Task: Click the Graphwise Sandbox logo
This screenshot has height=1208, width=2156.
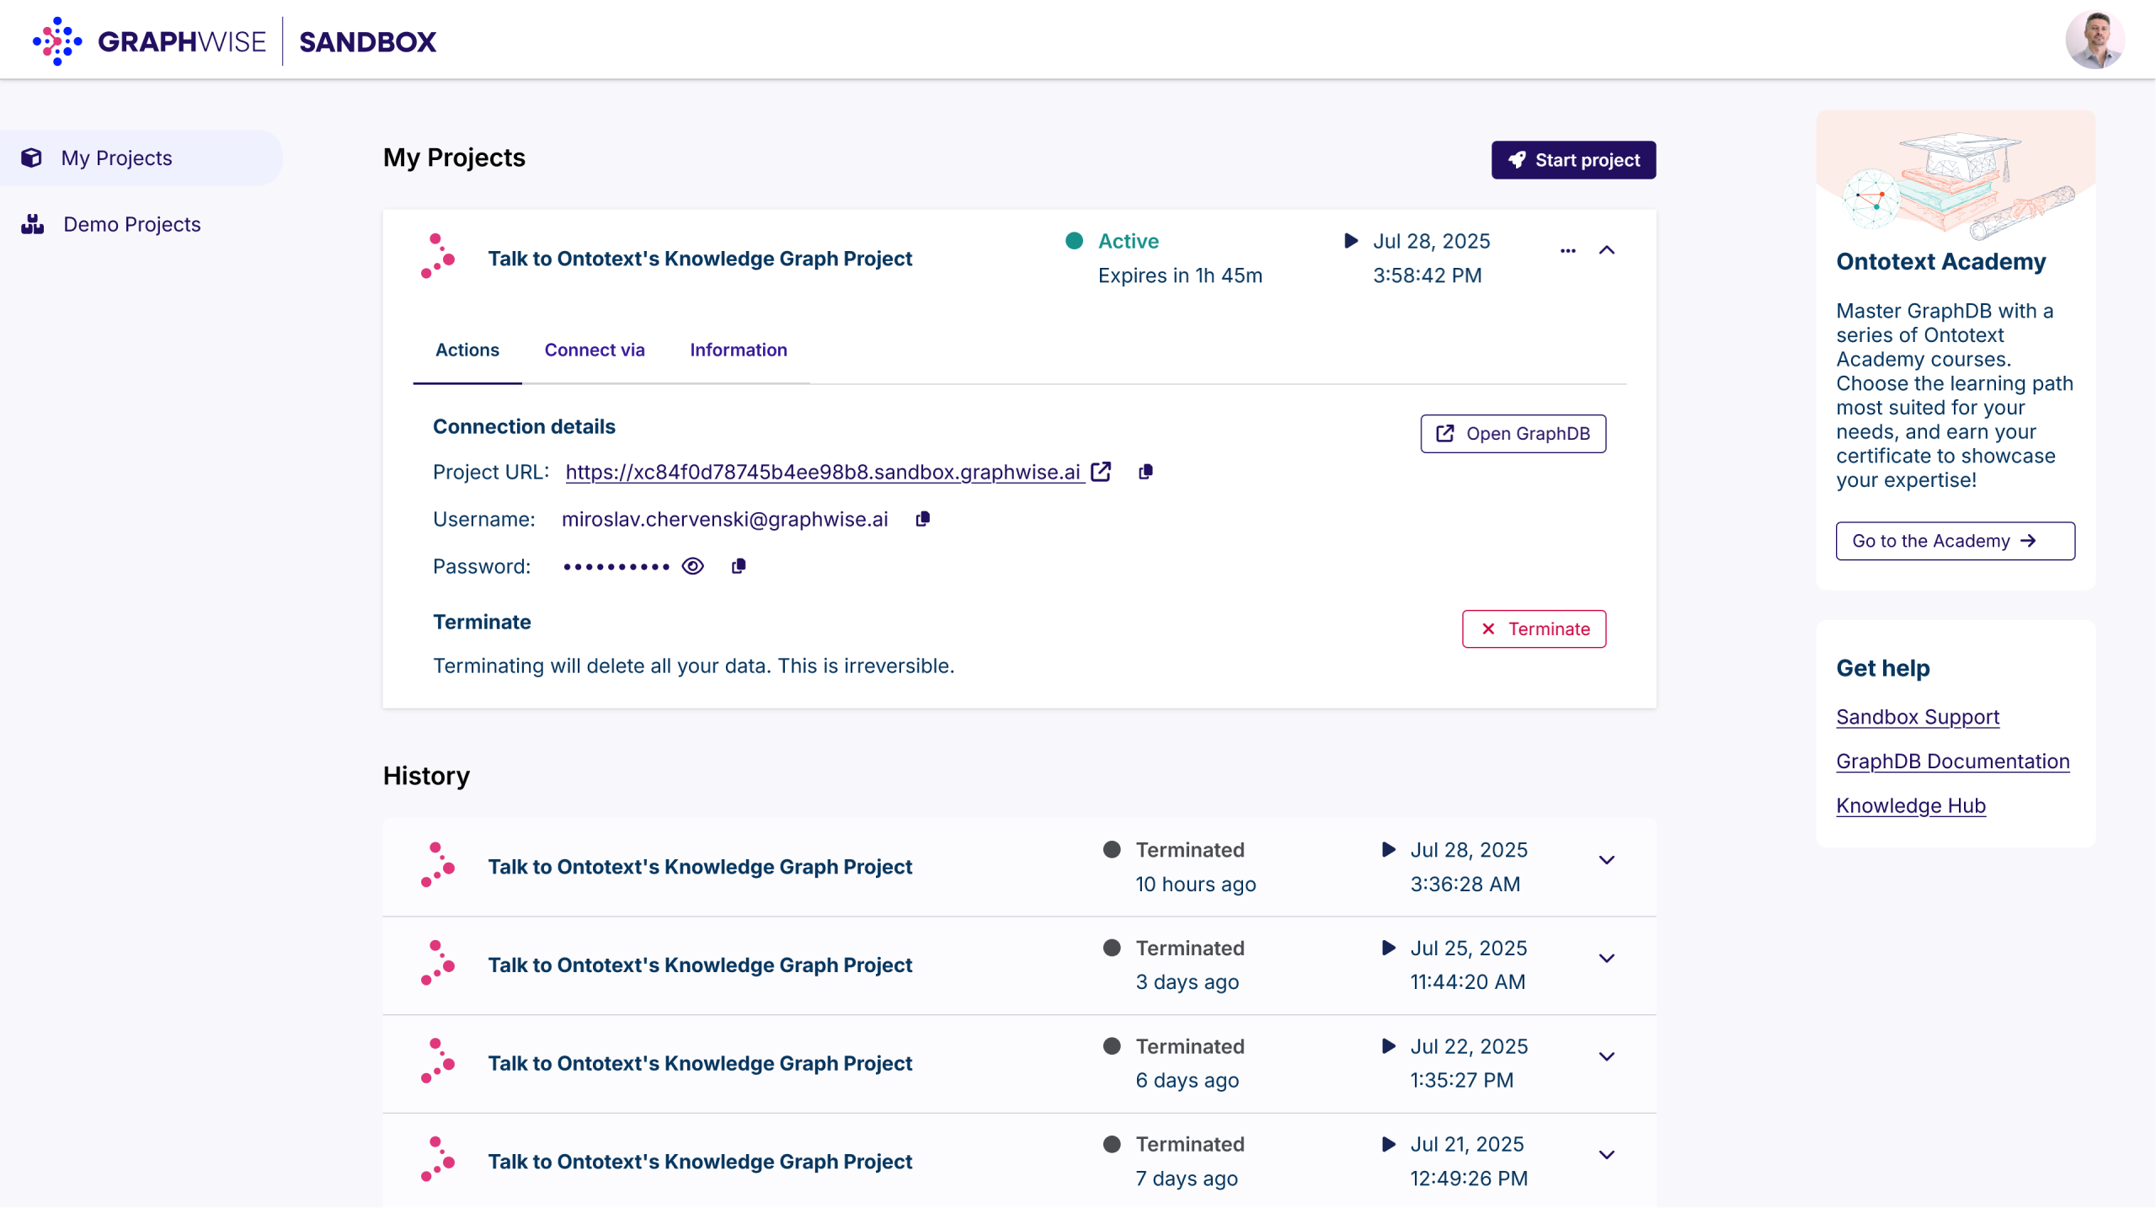Action: click(x=234, y=40)
